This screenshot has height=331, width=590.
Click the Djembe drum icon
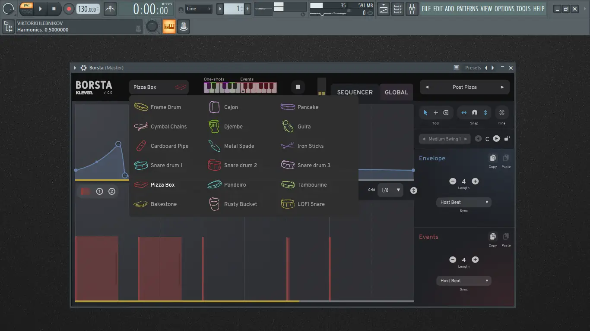tap(214, 126)
